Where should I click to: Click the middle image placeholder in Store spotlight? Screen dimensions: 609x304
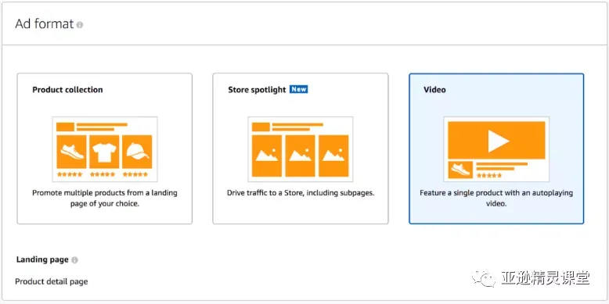click(301, 156)
